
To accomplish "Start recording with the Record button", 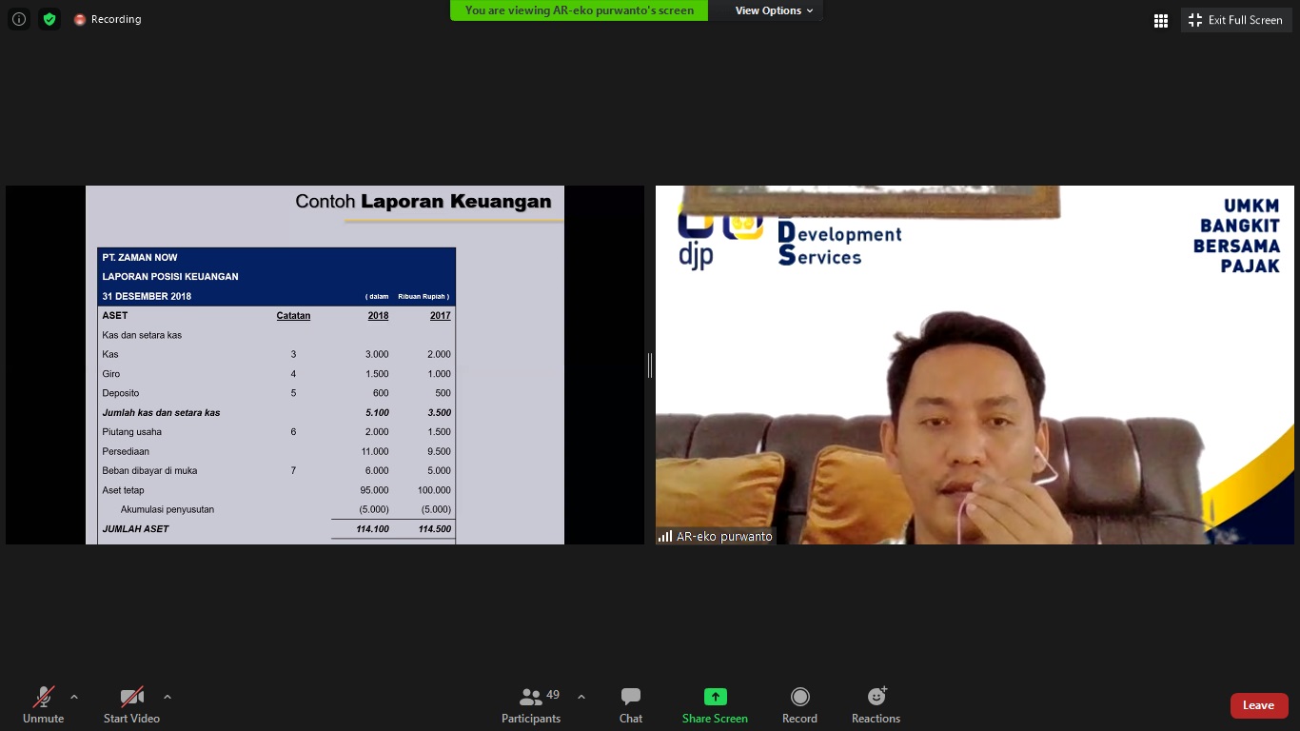I will (x=799, y=705).
